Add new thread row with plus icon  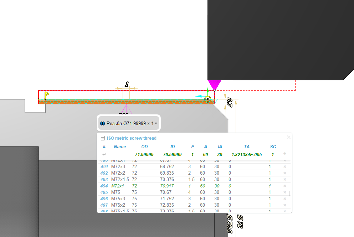(x=284, y=153)
